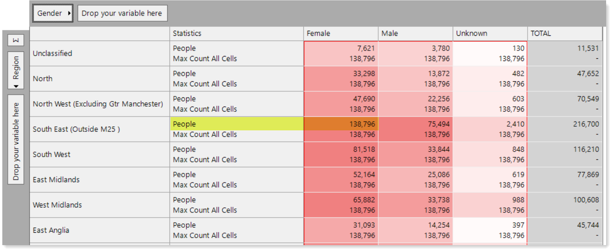Select the Statistics column header

pos(237,34)
